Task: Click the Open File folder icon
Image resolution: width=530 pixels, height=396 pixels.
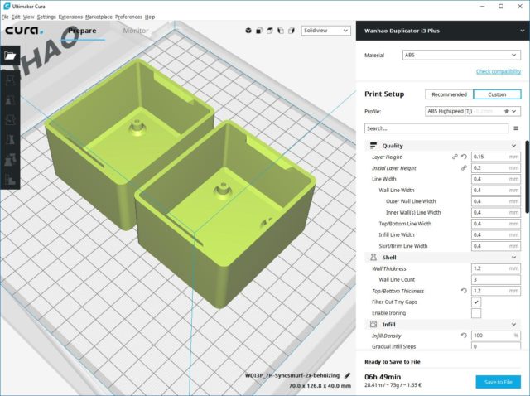Action: [10, 56]
